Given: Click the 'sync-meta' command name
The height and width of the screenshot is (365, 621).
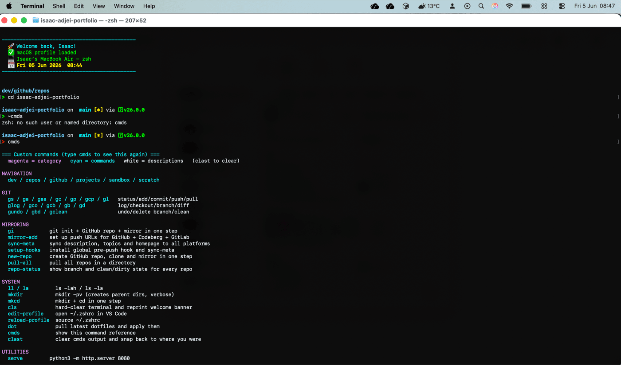Looking at the screenshot, I should click(21, 243).
